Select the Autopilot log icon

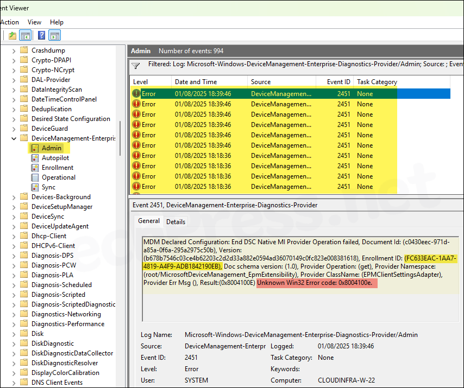tap(35, 158)
